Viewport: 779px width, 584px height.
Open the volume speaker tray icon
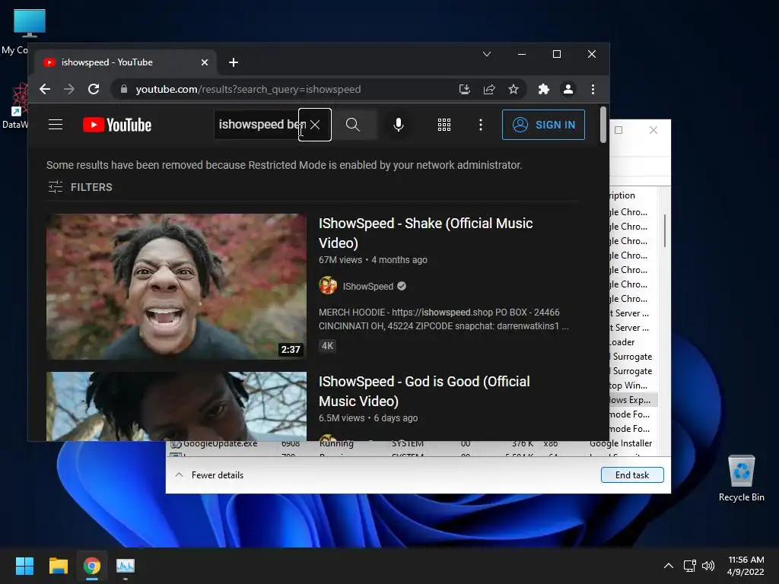click(x=708, y=566)
